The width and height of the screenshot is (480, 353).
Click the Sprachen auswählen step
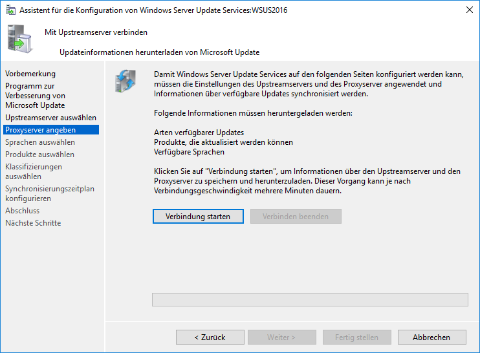[40, 142]
